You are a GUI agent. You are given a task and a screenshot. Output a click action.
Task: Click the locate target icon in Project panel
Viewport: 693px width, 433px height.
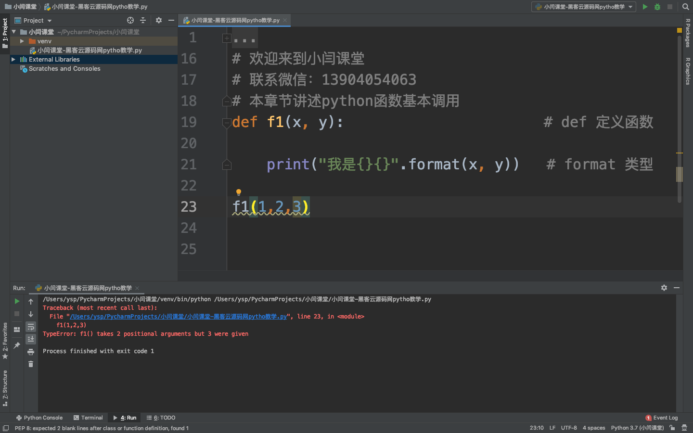(x=130, y=20)
